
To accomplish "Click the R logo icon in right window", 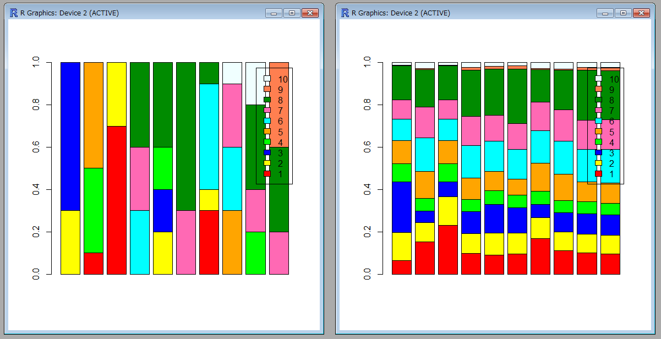I will [345, 13].
